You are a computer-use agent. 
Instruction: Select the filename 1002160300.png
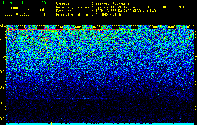click(x=16, y=8)
